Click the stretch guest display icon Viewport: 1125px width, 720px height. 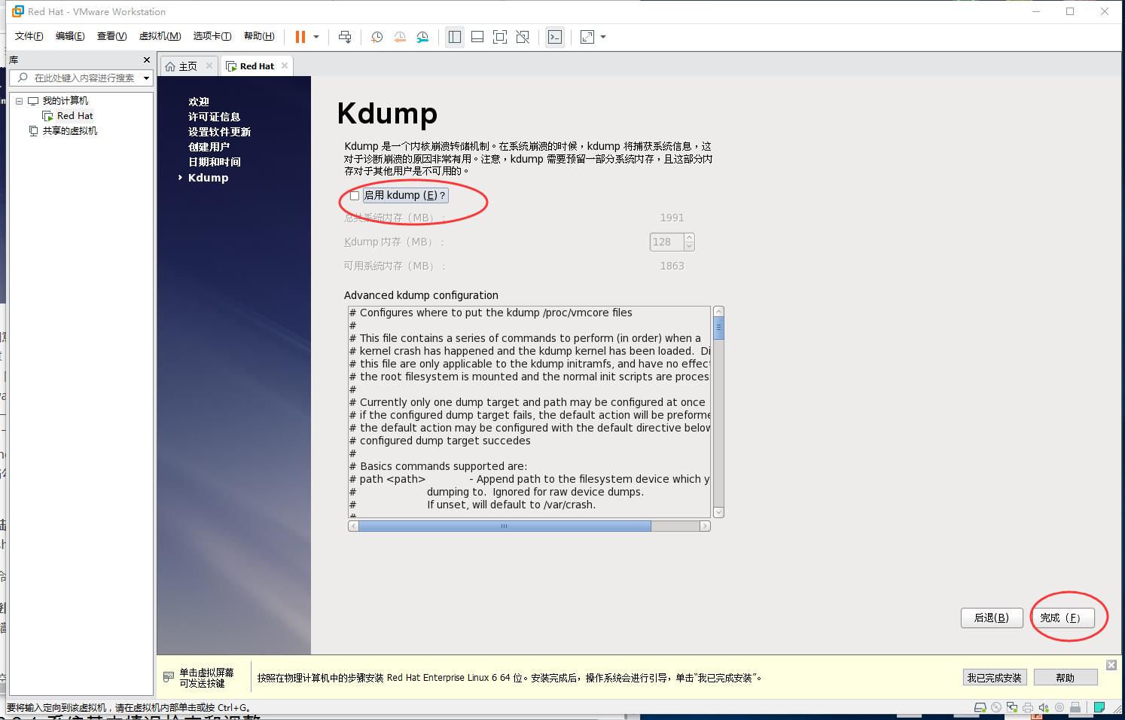coord(587,37)
